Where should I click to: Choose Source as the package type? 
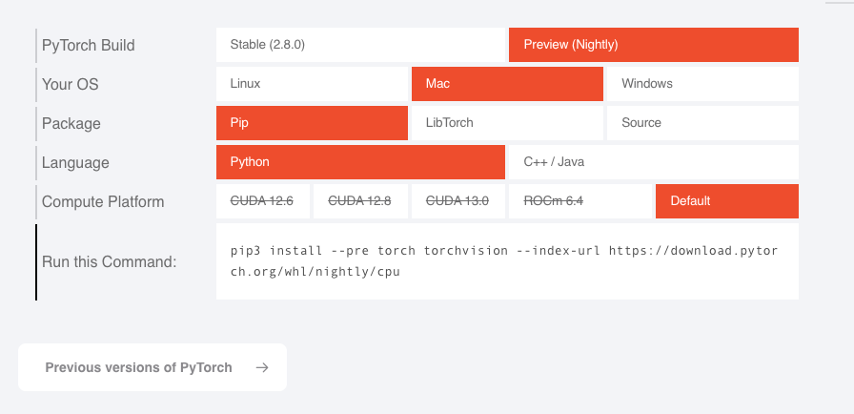(x=702, y=123)
